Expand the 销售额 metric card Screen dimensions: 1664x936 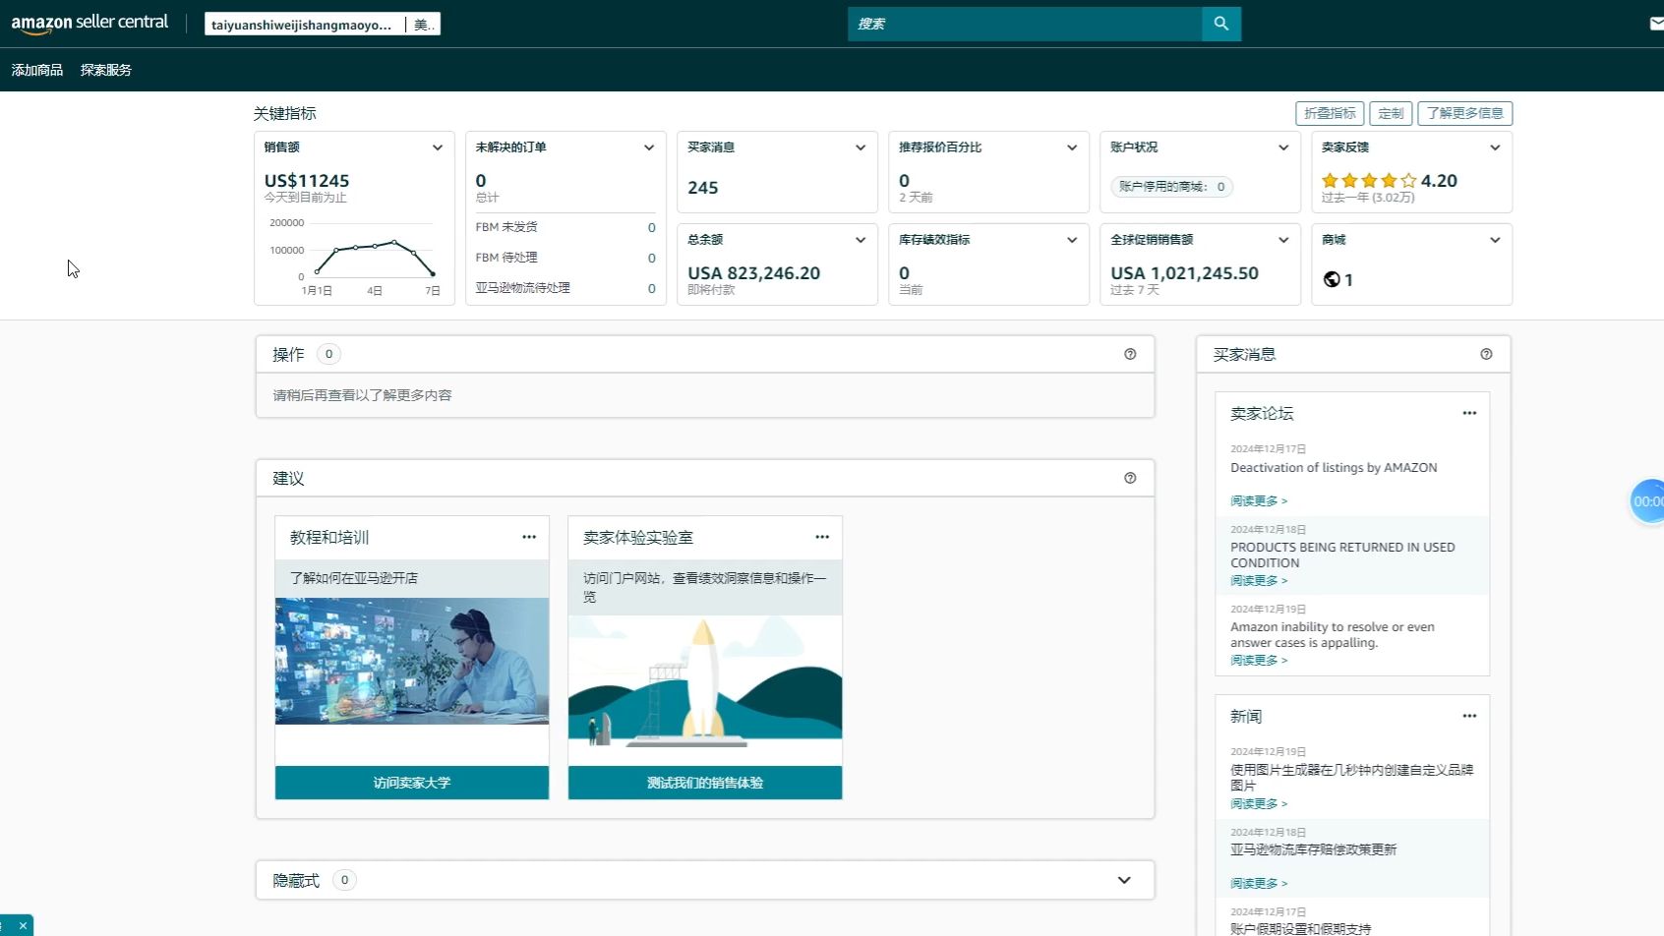click(438, 147)
